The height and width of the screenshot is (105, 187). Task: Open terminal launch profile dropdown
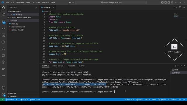click(x=178, y=66)
